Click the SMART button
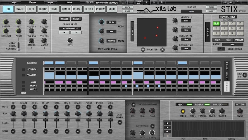This screenshot has height=140, width=248. [x=211, y=11]
